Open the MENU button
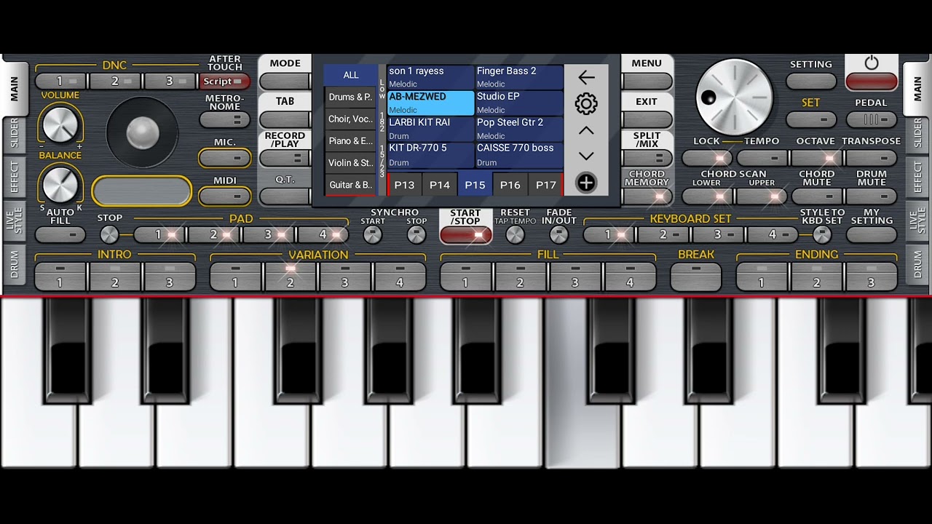 pos(647,82)
